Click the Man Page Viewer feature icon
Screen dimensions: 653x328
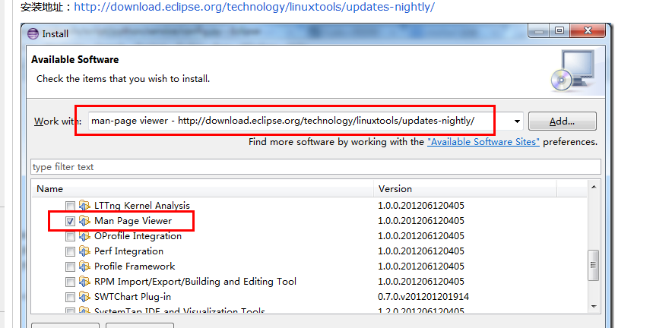click(84, 221)
